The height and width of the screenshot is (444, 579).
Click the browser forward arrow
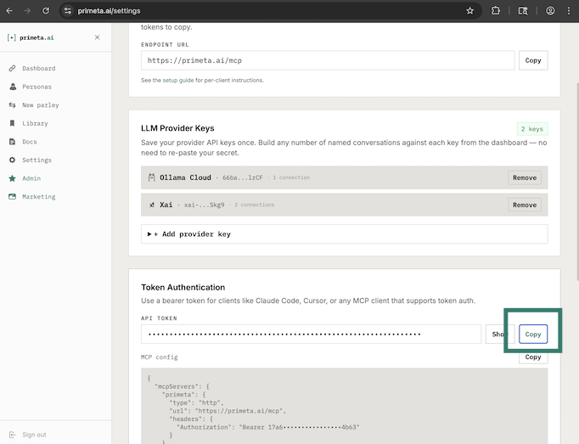pyautogui.click(x=27, y=11)
